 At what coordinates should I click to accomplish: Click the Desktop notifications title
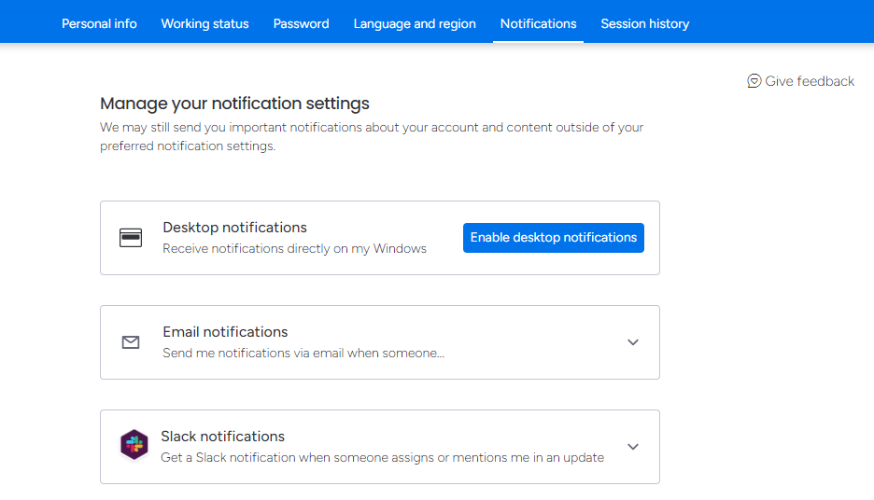click(234, 228)
